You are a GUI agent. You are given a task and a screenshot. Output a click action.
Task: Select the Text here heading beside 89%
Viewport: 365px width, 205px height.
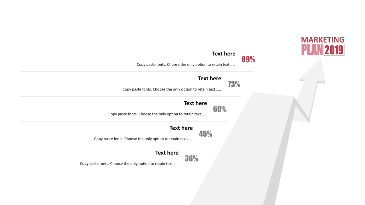pos(224,54)
